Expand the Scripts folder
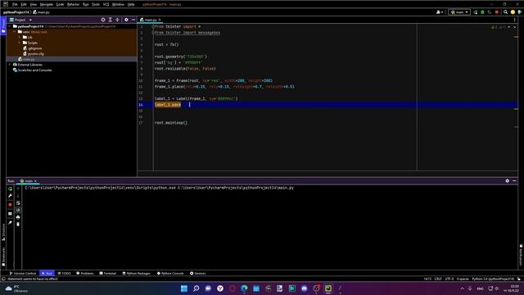The width and height of the screenshot is (524, 295). coord(20,43)
